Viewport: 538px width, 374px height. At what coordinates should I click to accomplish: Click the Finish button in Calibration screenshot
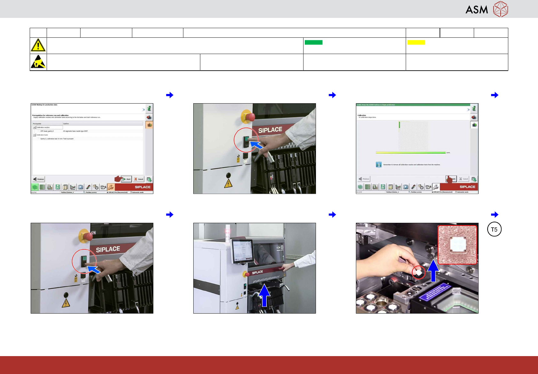451,179
